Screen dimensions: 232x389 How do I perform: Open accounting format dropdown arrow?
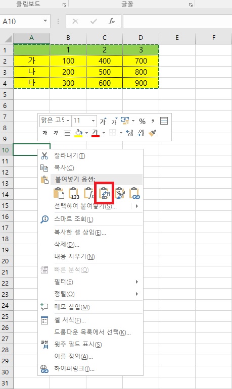click(133, 121)
